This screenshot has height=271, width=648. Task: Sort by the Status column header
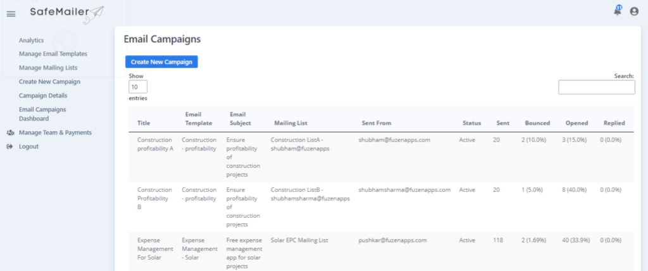471,123
